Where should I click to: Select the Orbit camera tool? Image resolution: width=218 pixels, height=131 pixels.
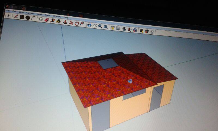(89, 25)
